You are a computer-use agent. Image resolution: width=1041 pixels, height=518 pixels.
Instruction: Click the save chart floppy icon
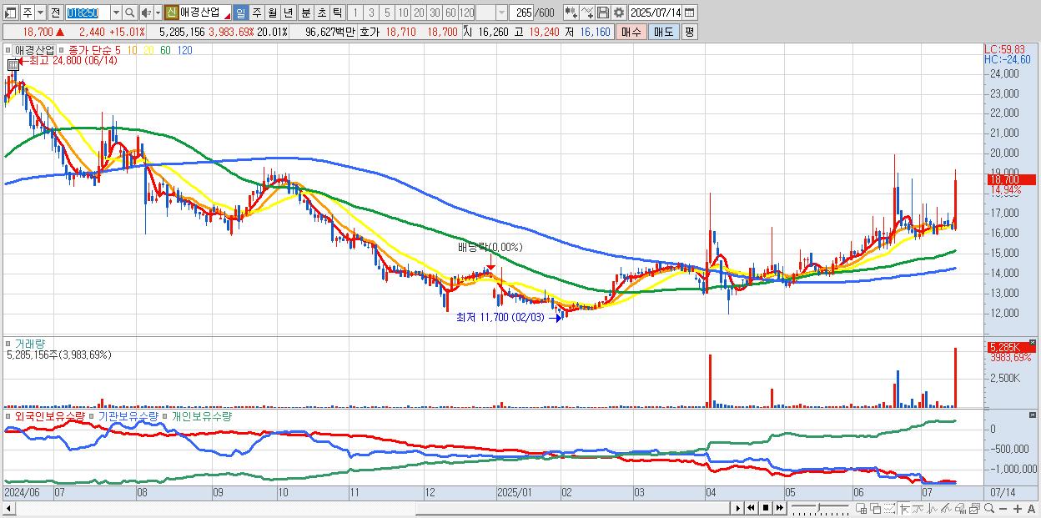(603, 13)
